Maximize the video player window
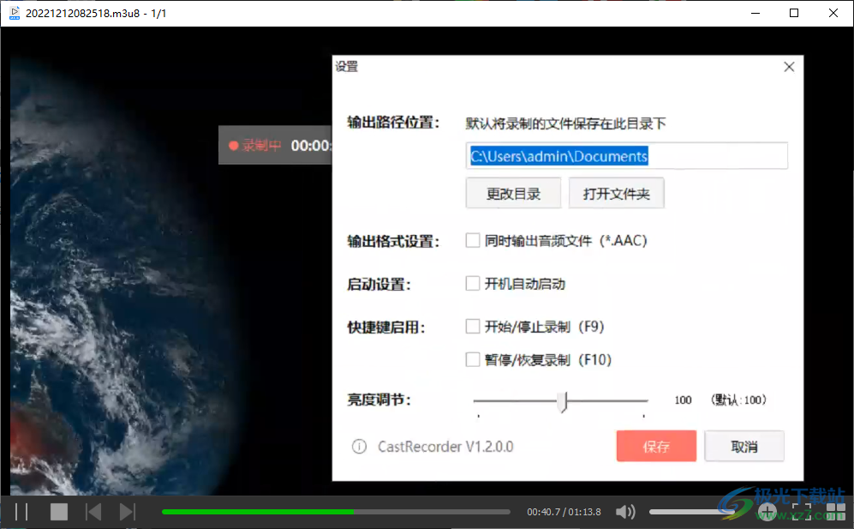Image resolution: width=854 pixels, height=529 pixels. coord(794,13)
